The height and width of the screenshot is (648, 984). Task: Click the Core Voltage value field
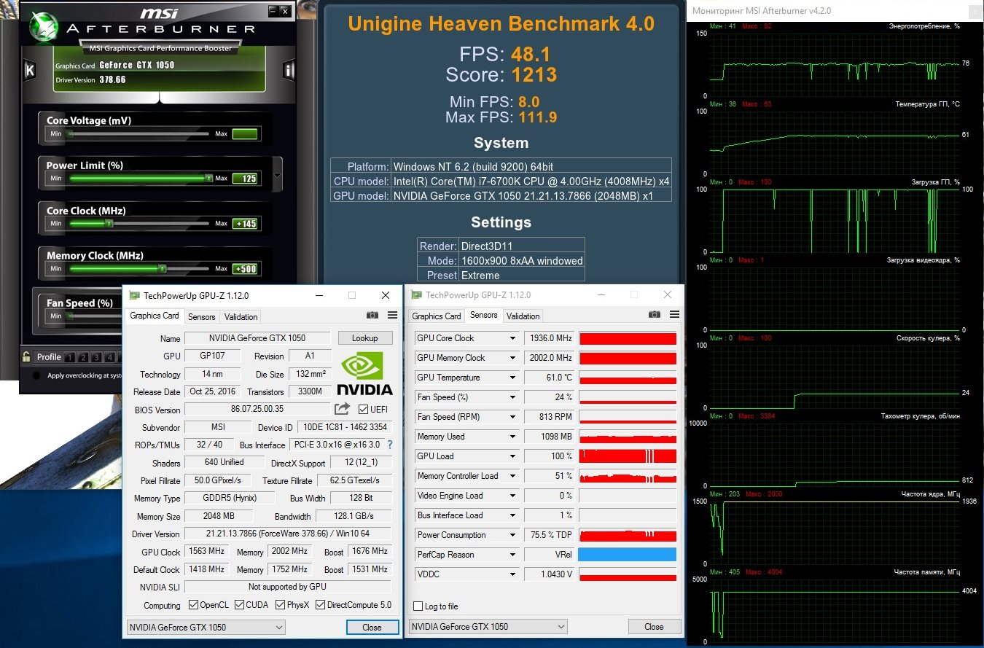click(245, 133)
